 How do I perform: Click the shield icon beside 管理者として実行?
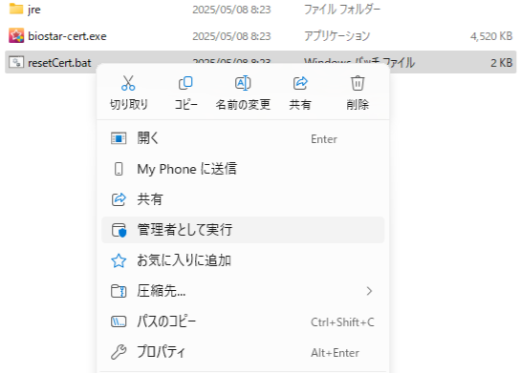119,230
